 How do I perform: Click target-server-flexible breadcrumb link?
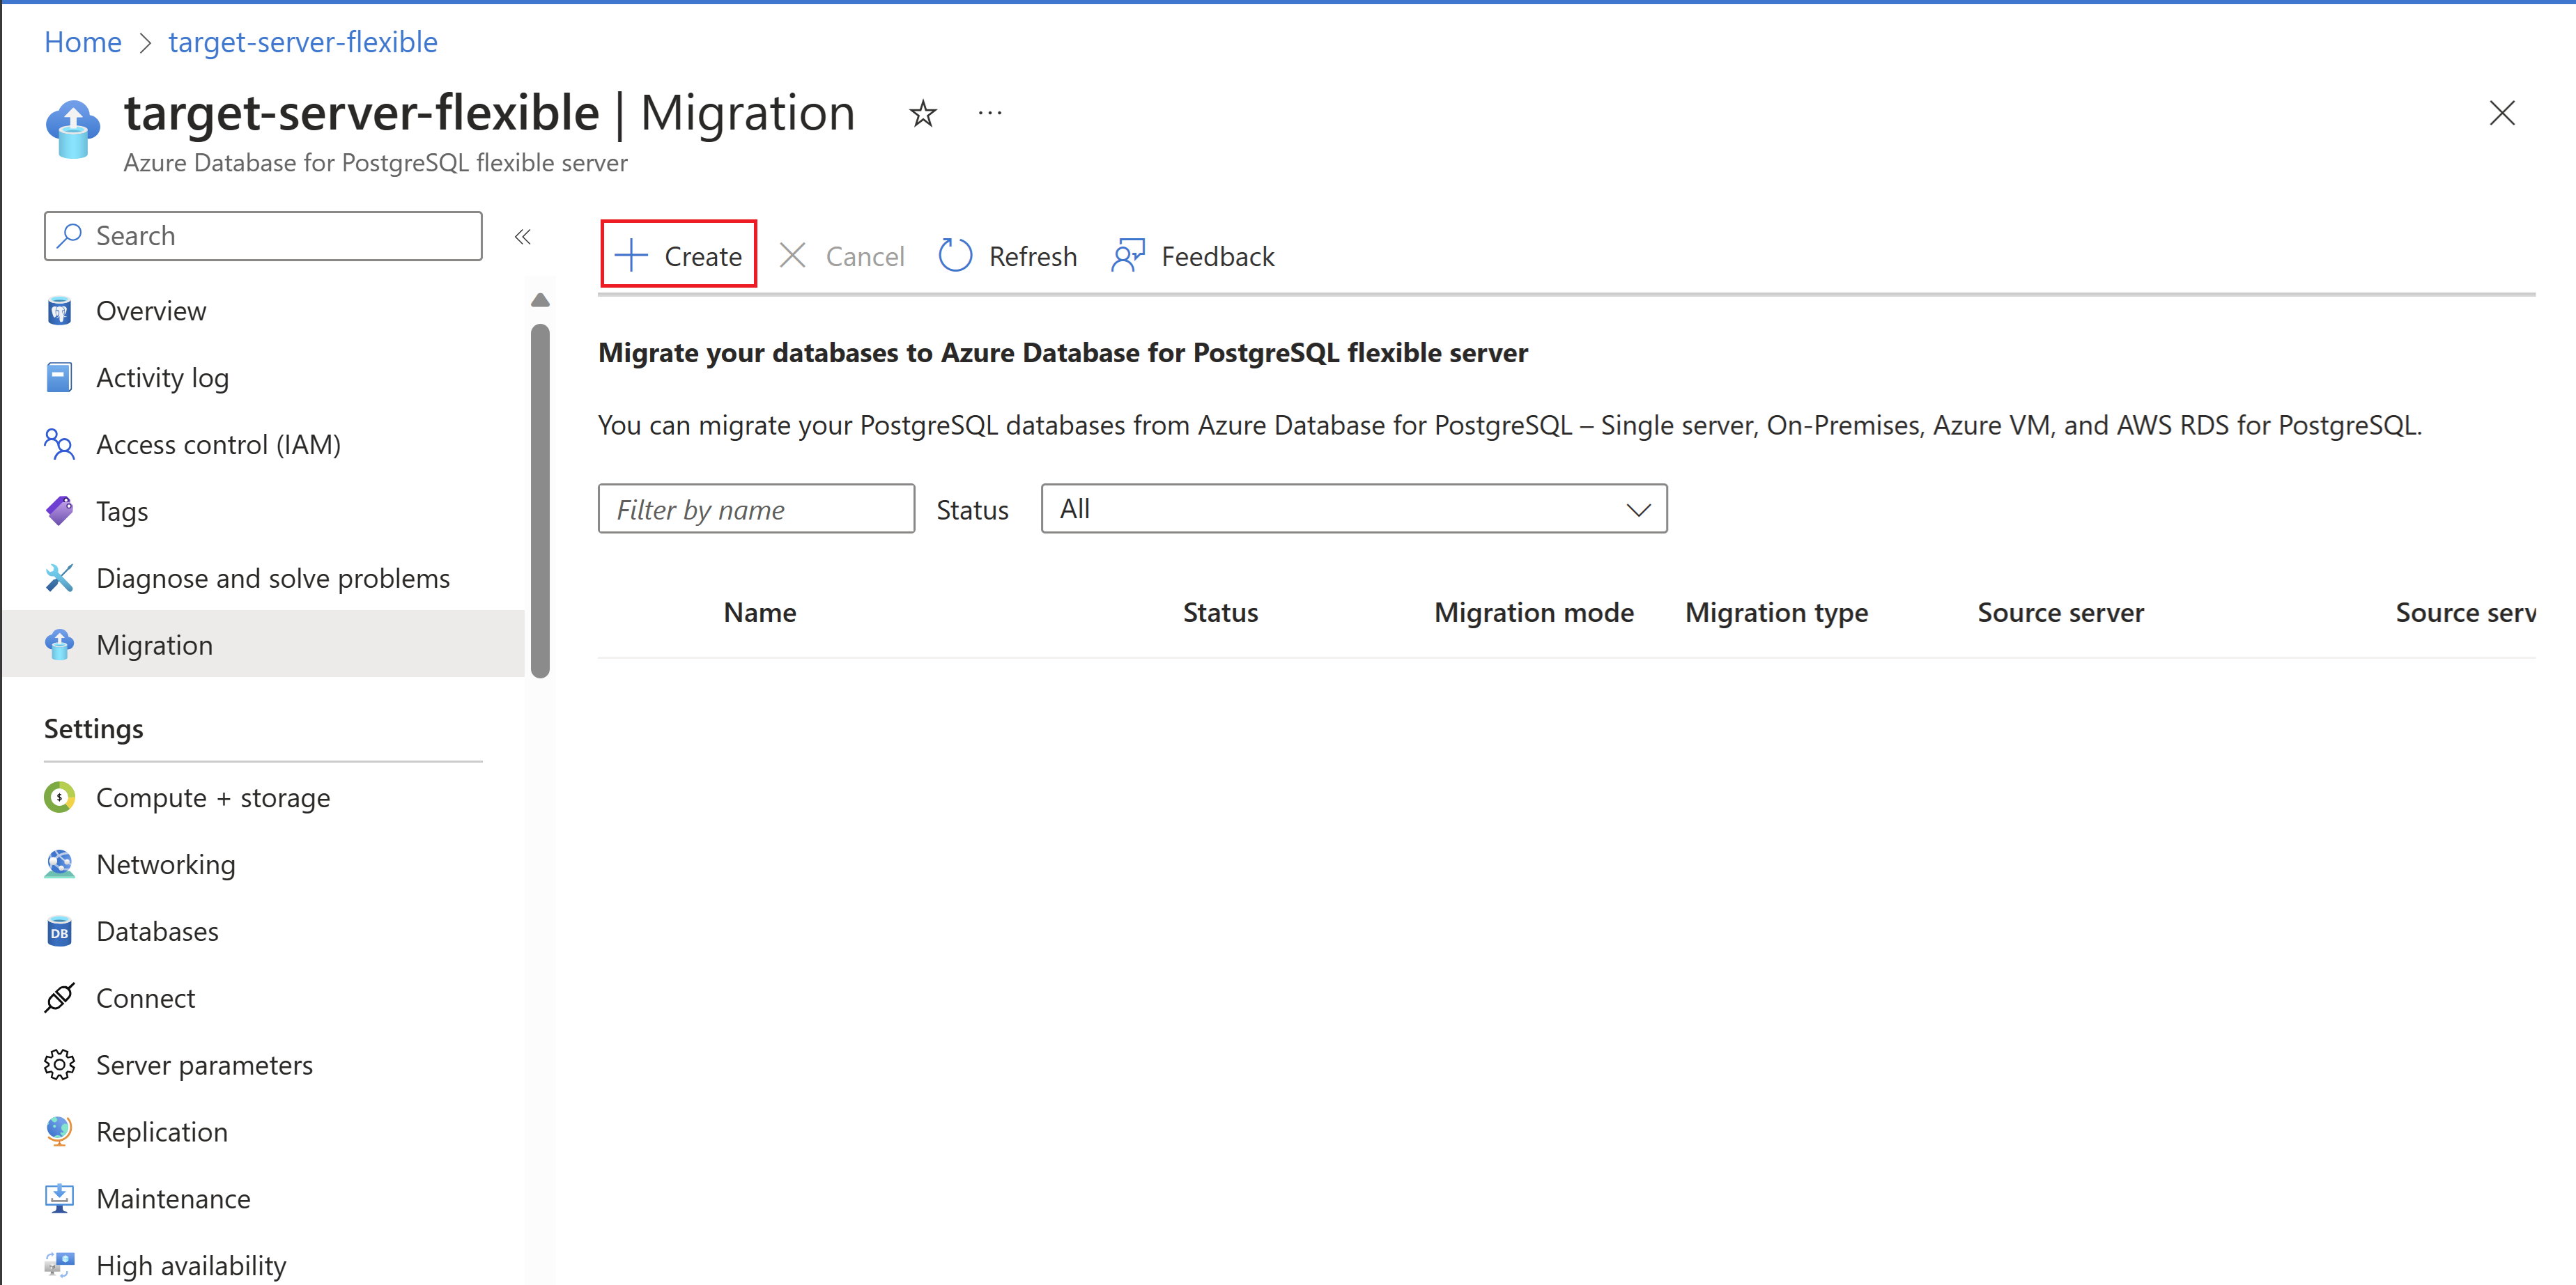(303, 42)
